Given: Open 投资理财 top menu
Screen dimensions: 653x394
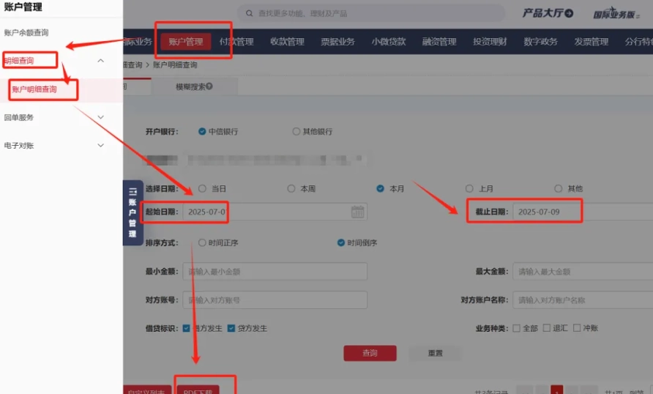Looking at the screenshot, I should coord(490,42).
